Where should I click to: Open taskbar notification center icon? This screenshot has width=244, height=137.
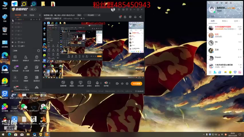pos(240,135)
